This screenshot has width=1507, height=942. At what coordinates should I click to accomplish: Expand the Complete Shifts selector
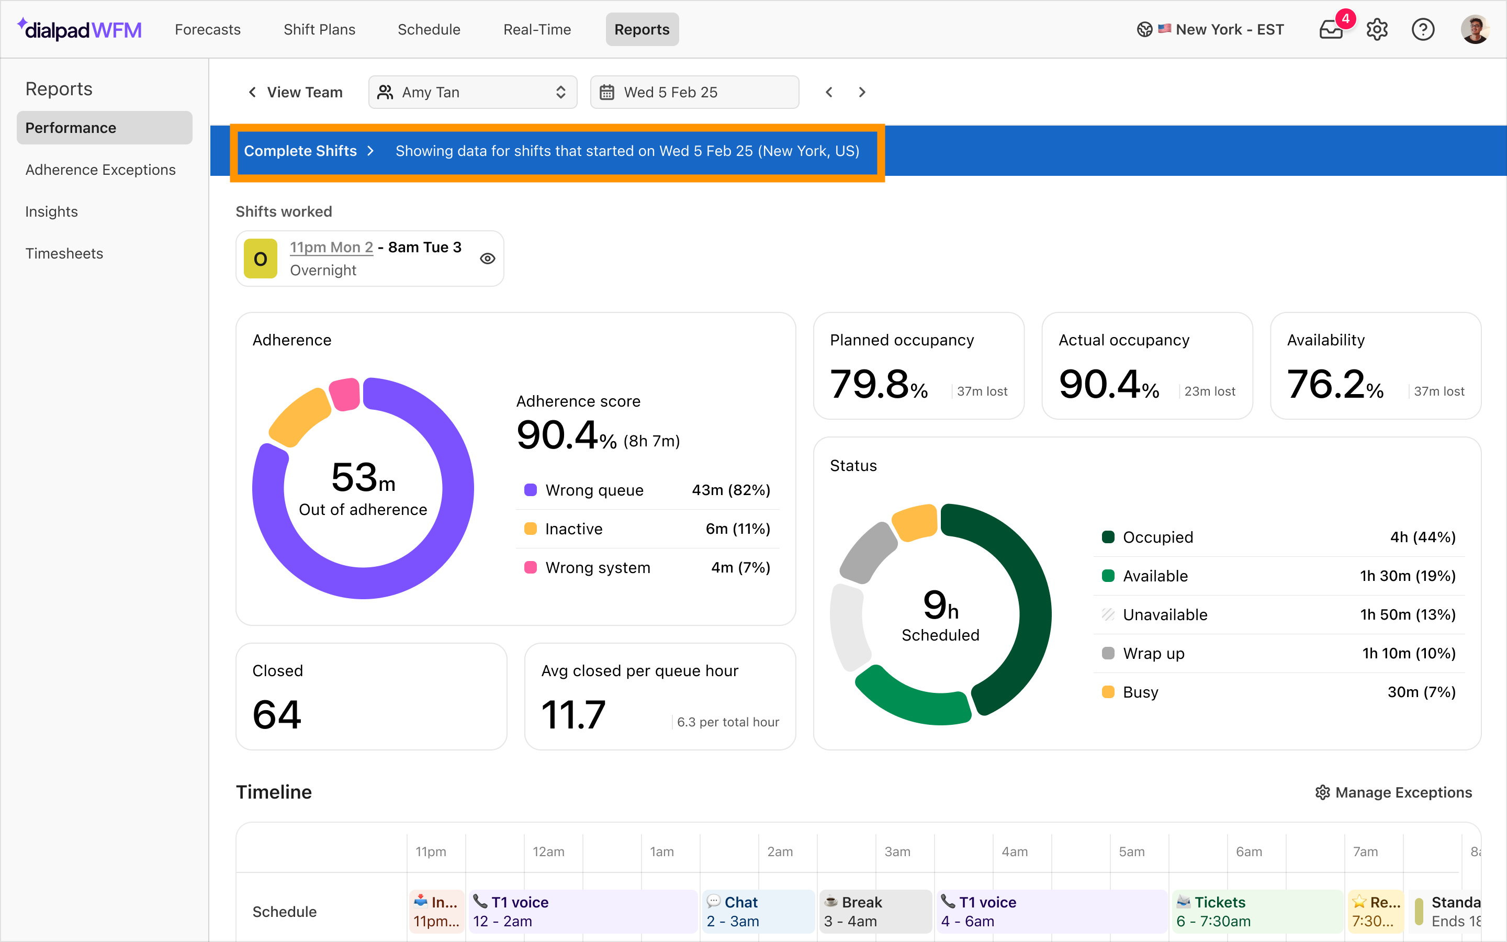coord(309,151)
